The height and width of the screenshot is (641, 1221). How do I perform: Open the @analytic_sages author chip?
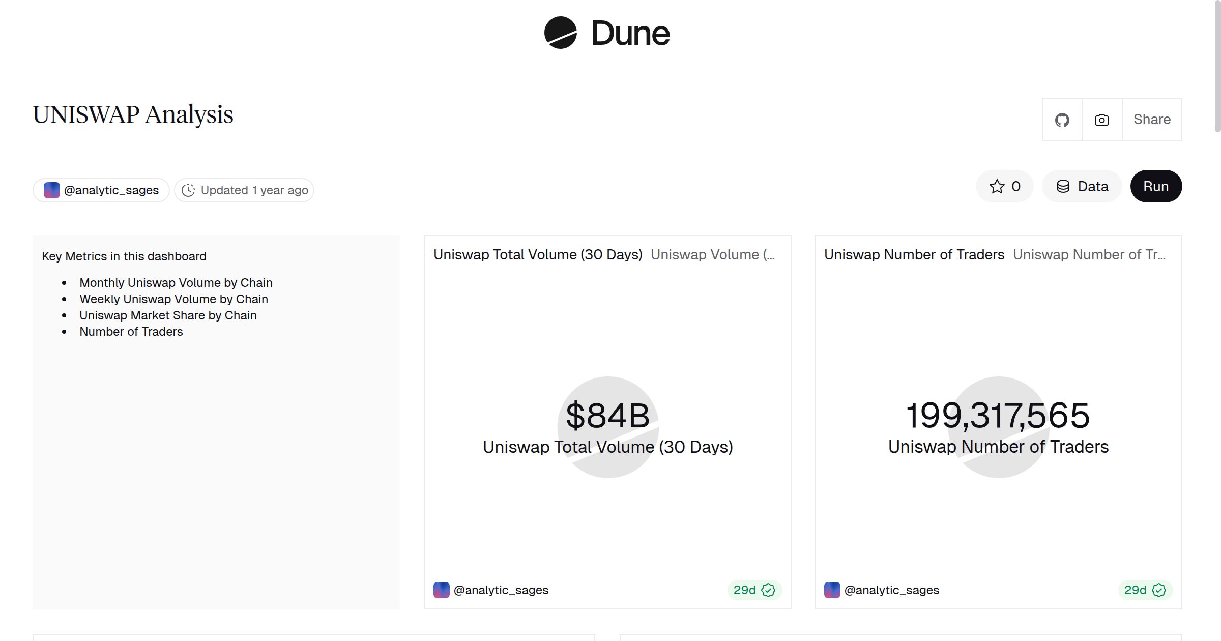coord(101,190)
